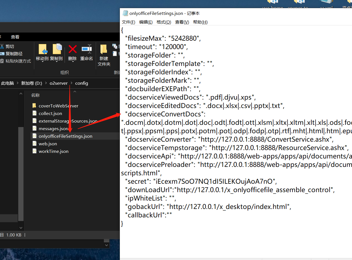352x260 pixels.
Task: Click o2server in the address breadcrumb
Action: click(x=59, y=83)
